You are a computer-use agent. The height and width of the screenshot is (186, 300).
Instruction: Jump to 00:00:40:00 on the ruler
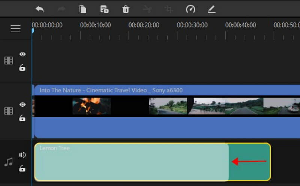click(241, 25)
